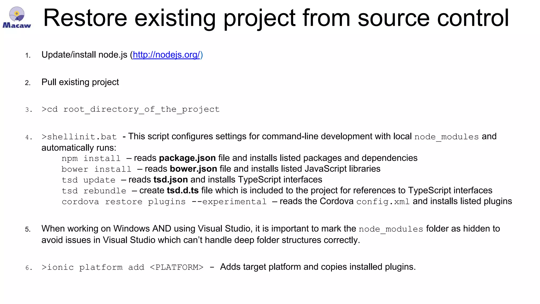The width and height of the screenshot is (540, 304).
Task: Open the http://nodejs.org/ hyperlink
Action: click(x=166, y=55)
